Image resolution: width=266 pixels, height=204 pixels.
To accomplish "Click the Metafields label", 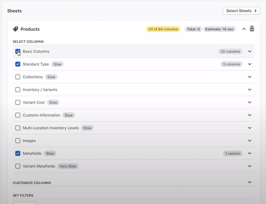I will click(x=32, y=154).
